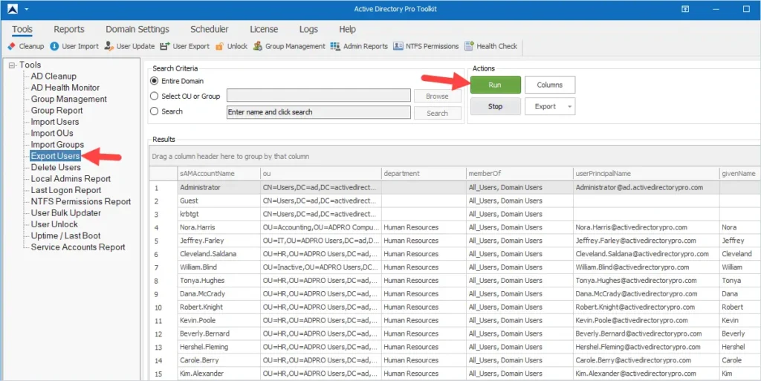Click the ribbon display options icon in title bar
Viewport: 761px width, 381px height.
click(684, 9)
